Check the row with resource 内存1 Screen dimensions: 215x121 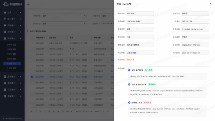coord(32,49)
